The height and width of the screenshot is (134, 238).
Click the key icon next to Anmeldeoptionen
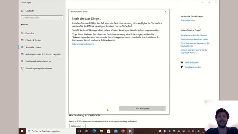(x=22, y=47)
